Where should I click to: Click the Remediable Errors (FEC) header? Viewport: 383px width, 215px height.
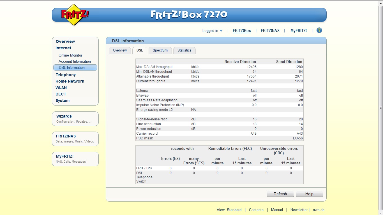tap(230, 149)
